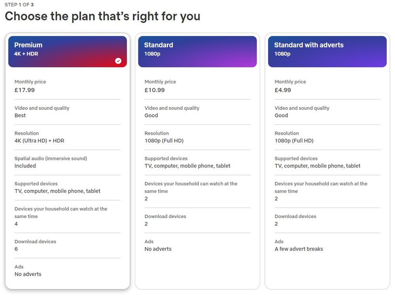The image size is (395, 297).
Task: Click 'Spatial audio (immersive sound)' label
Action: point(51,158)
